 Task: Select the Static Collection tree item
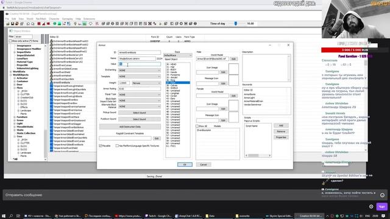(x=26, y=133)
